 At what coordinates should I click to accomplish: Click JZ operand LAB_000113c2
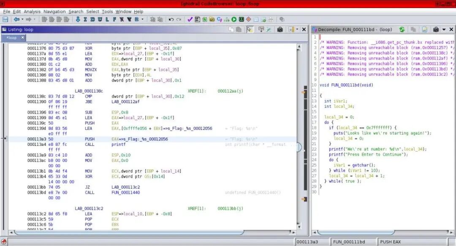[x=126, y=187]
